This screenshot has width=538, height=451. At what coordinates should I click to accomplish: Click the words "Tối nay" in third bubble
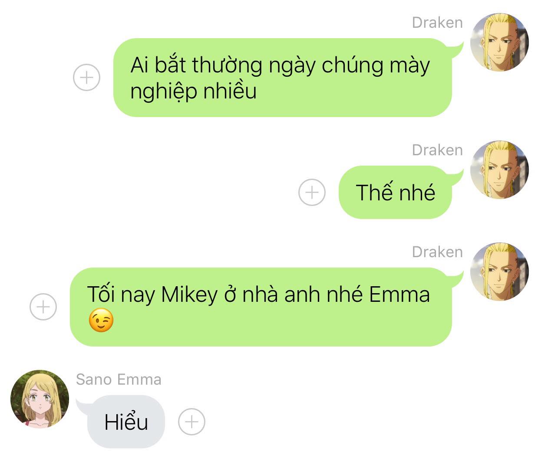(121, 294)
